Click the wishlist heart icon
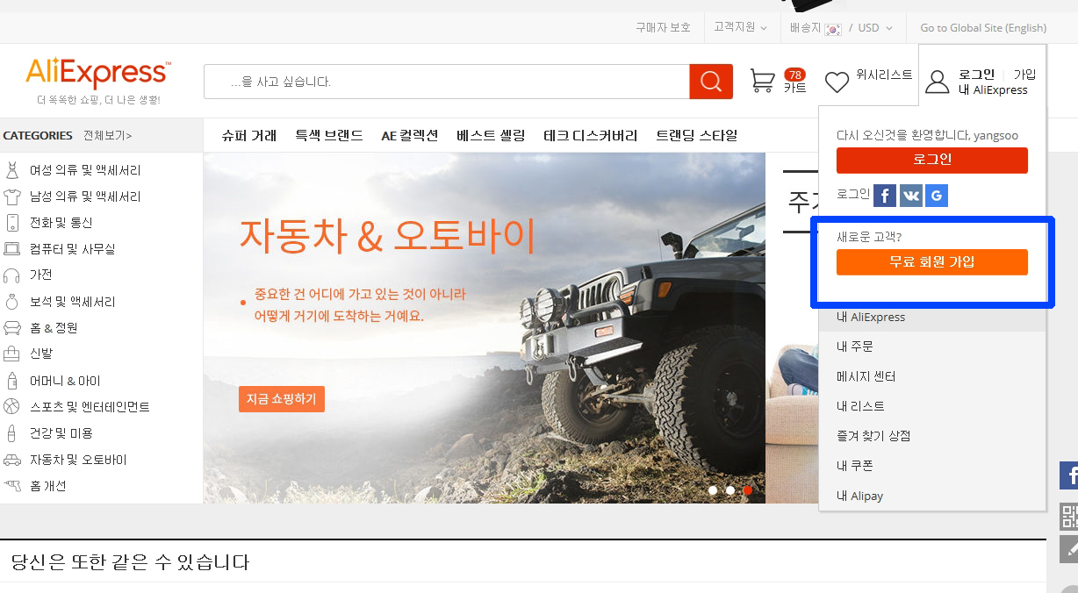This screenshot has width=1078, height=593. (837, 82)
